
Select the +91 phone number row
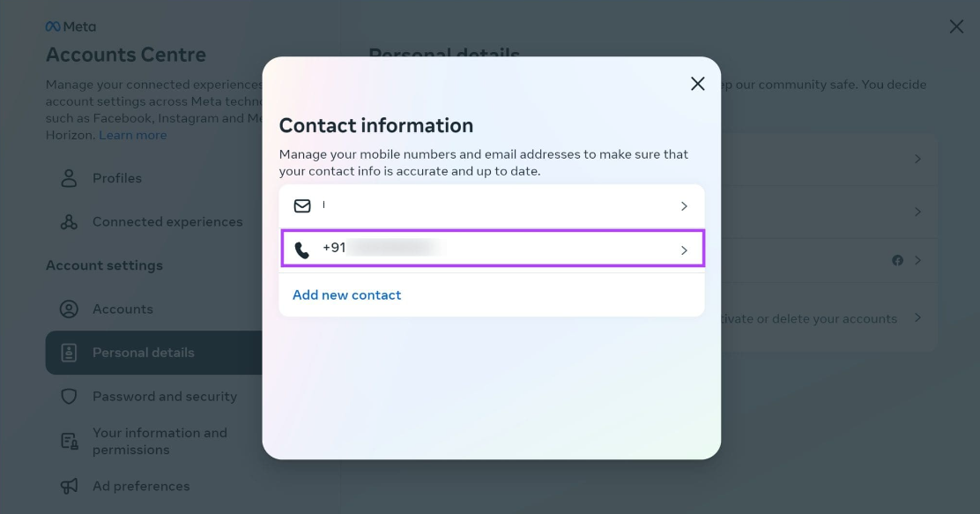point(493,249)
